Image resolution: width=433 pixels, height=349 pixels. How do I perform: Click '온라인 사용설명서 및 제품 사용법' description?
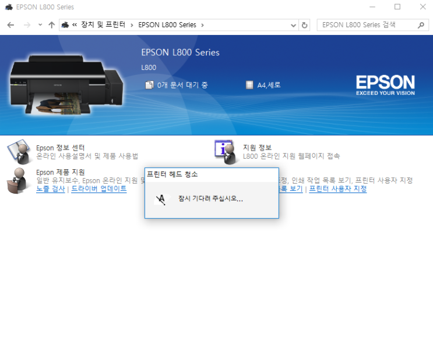(87, 156)
